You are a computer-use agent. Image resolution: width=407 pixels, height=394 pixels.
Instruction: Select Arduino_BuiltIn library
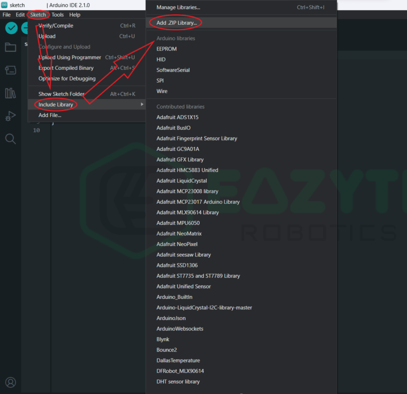(242, 297)
